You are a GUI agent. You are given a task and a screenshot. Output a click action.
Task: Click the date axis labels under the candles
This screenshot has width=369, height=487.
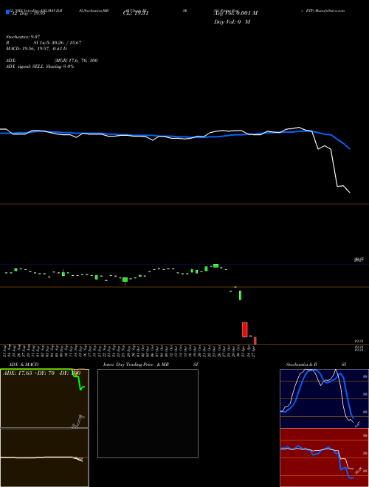(130, 351)
